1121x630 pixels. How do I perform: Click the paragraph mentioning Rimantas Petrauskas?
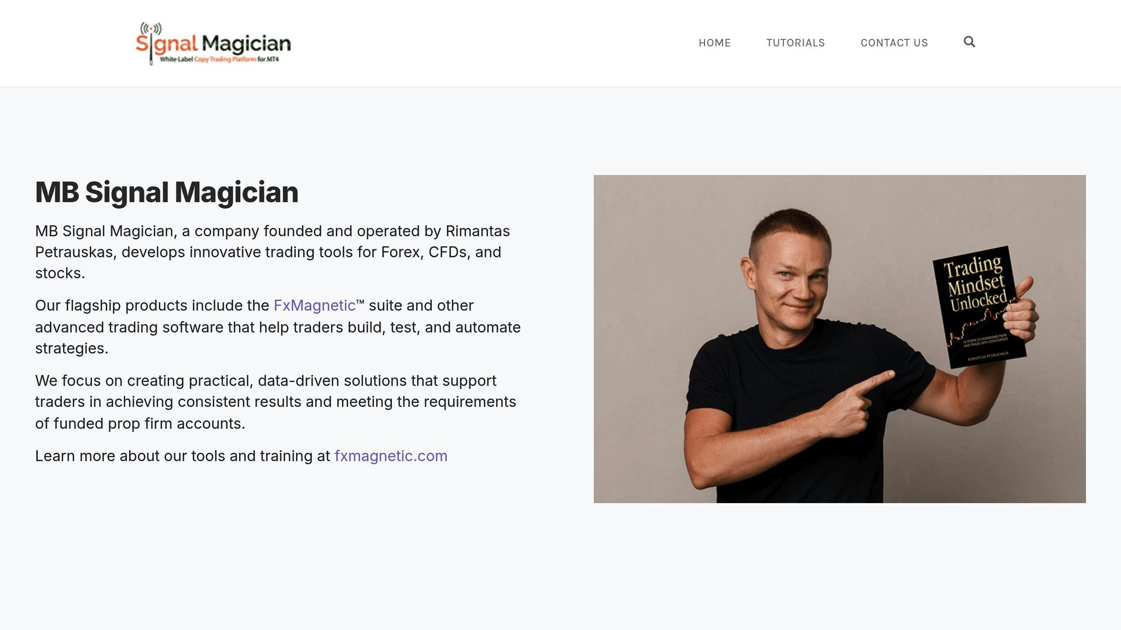[272, 252]
